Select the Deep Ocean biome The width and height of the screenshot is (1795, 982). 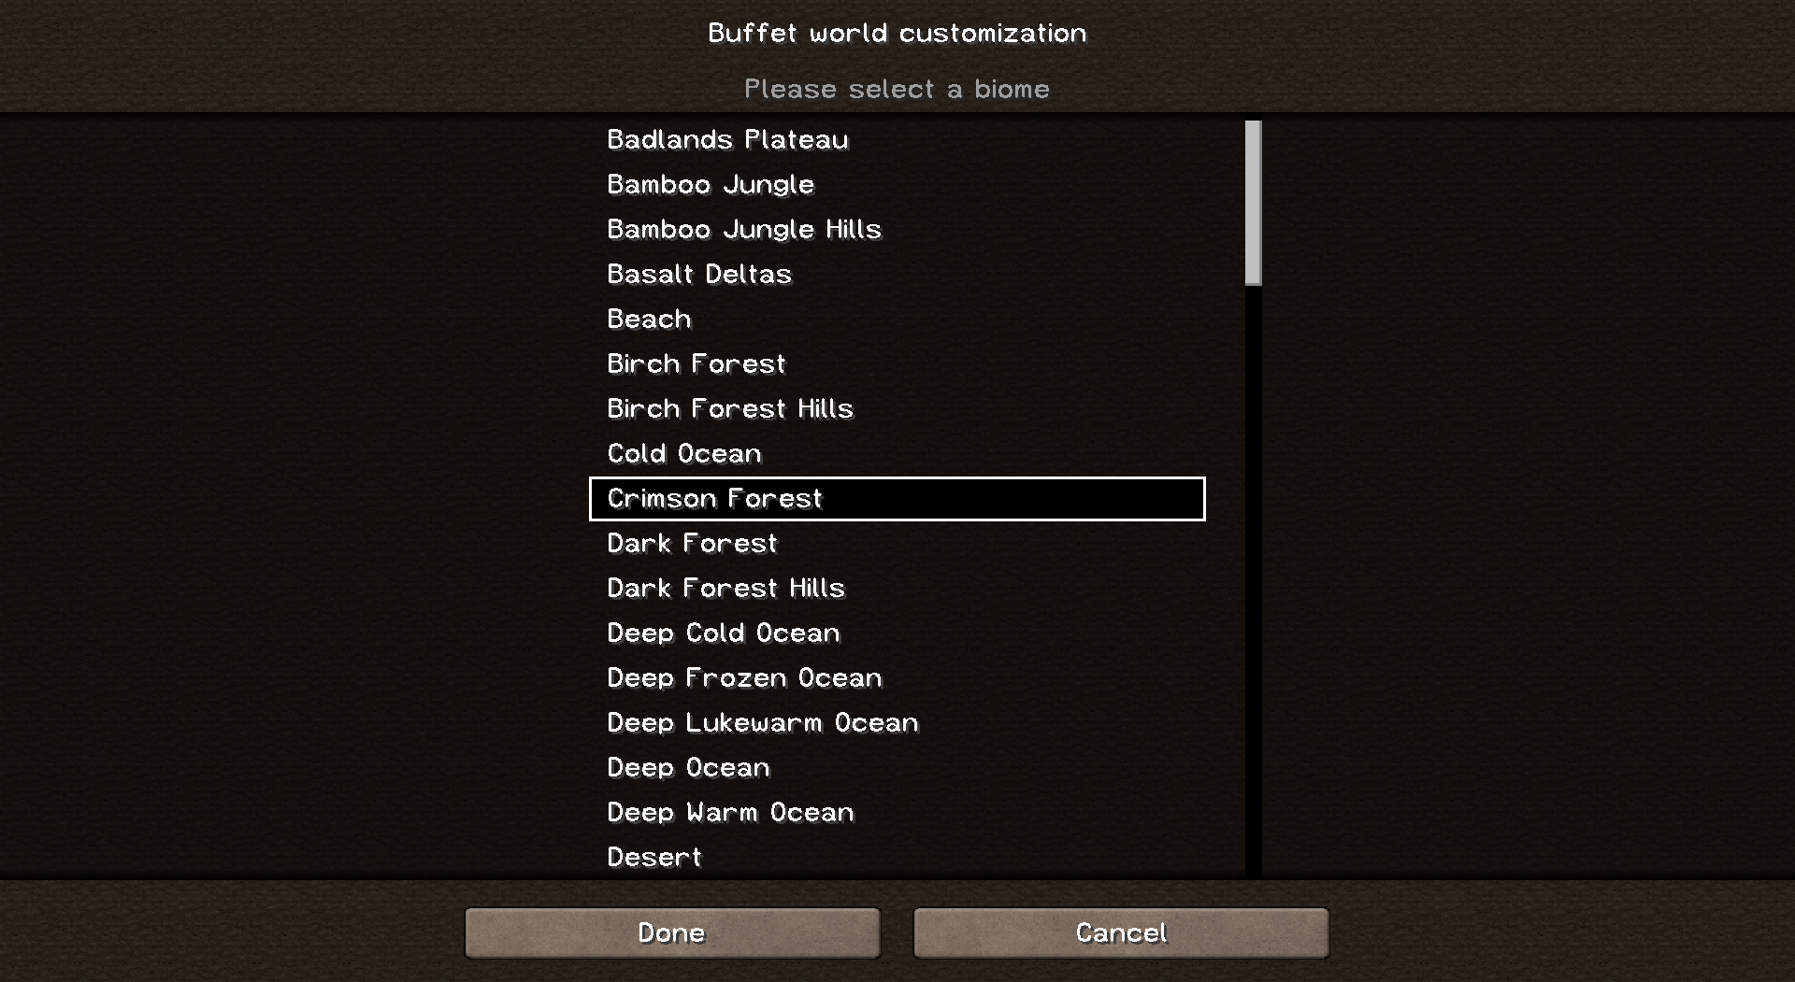(x=688, y=768)
